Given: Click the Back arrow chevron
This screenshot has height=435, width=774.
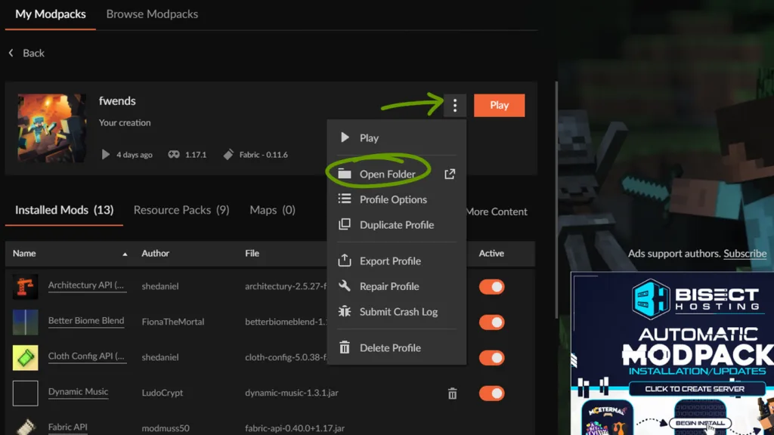Looking at the screenshot, I should click(x=11, y=53).
